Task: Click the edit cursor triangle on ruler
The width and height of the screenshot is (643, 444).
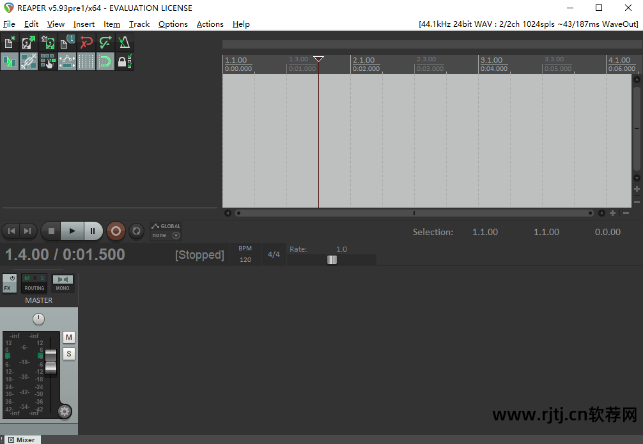Action: tap(319, 59)
